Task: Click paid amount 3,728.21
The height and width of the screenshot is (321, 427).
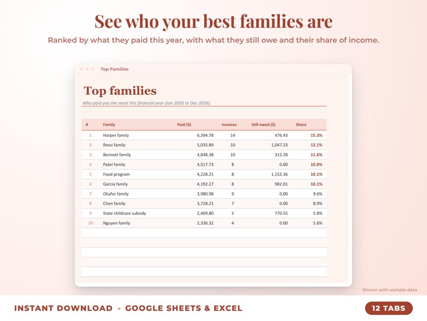Action: (x=205, y=204)
